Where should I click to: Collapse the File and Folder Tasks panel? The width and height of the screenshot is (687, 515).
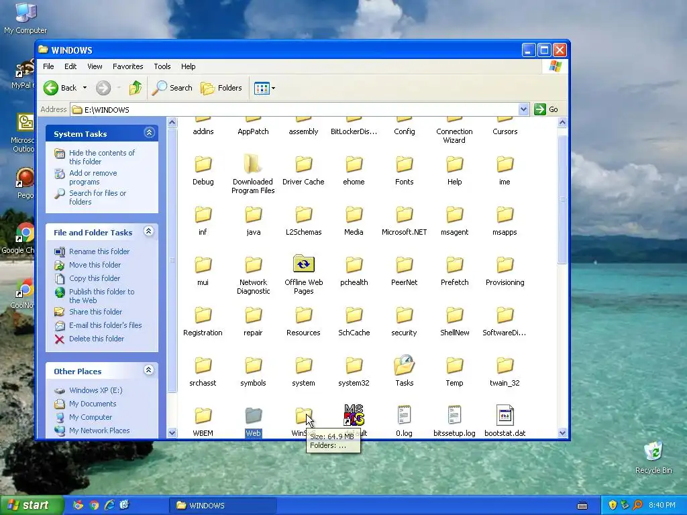(x=149, y=231)
